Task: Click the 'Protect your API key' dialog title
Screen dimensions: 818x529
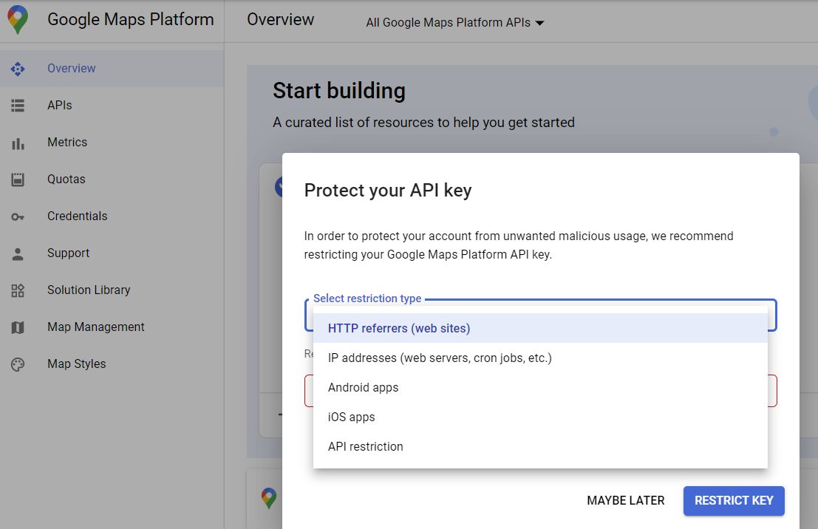Action: [388, 191]
